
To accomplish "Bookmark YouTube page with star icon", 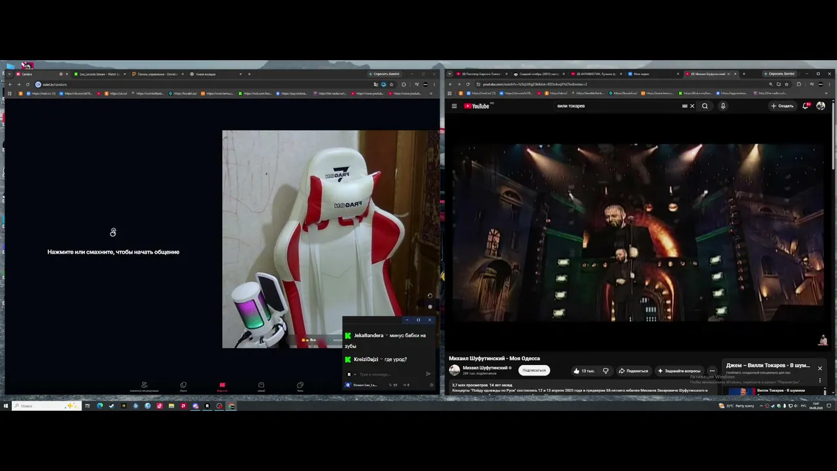I will tap(787, 84).
